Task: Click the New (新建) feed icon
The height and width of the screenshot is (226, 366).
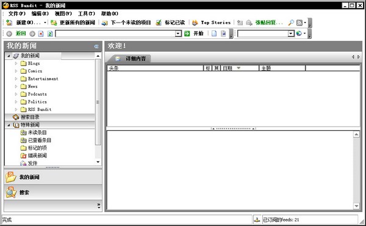Action: click(9, 23)
